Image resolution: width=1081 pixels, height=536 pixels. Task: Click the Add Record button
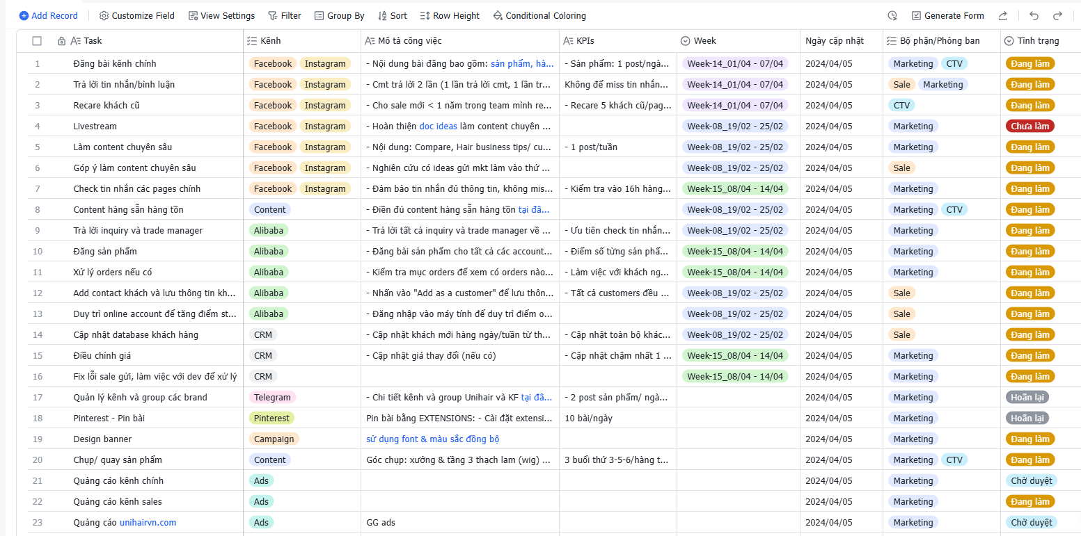pyautogui.click(x=49, y=15)
